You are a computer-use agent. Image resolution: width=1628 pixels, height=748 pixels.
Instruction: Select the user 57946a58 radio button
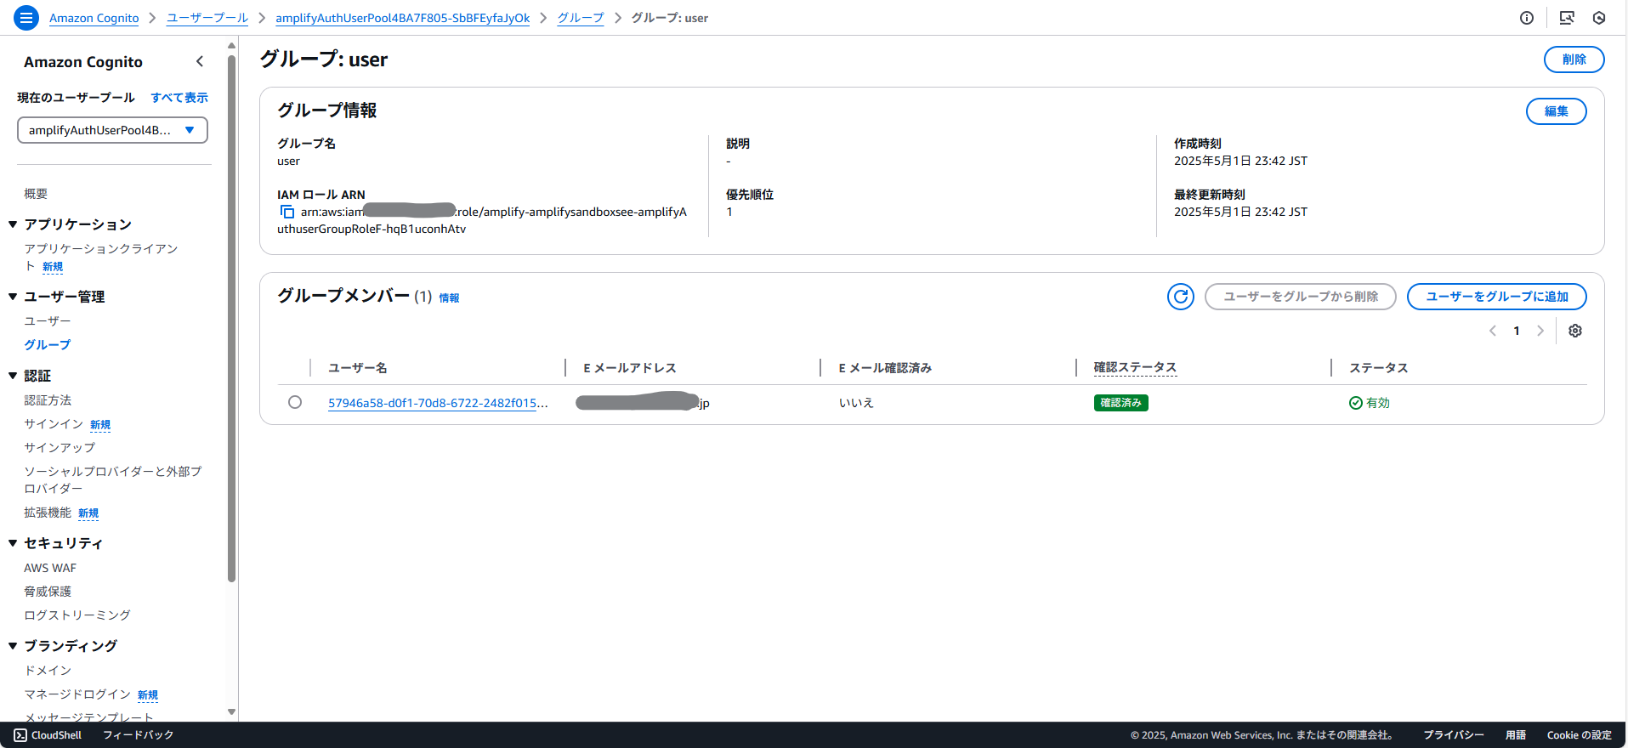tap(295, 402)
